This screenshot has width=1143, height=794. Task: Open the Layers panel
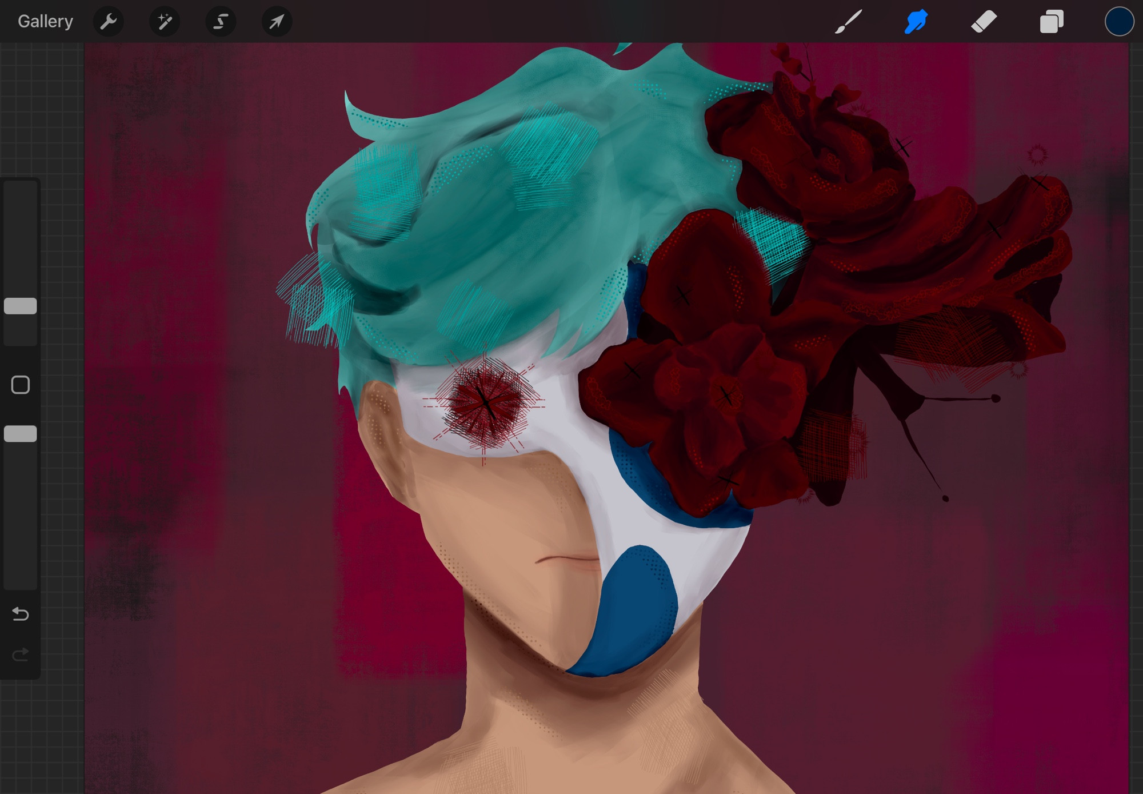tap(1052, 22)
